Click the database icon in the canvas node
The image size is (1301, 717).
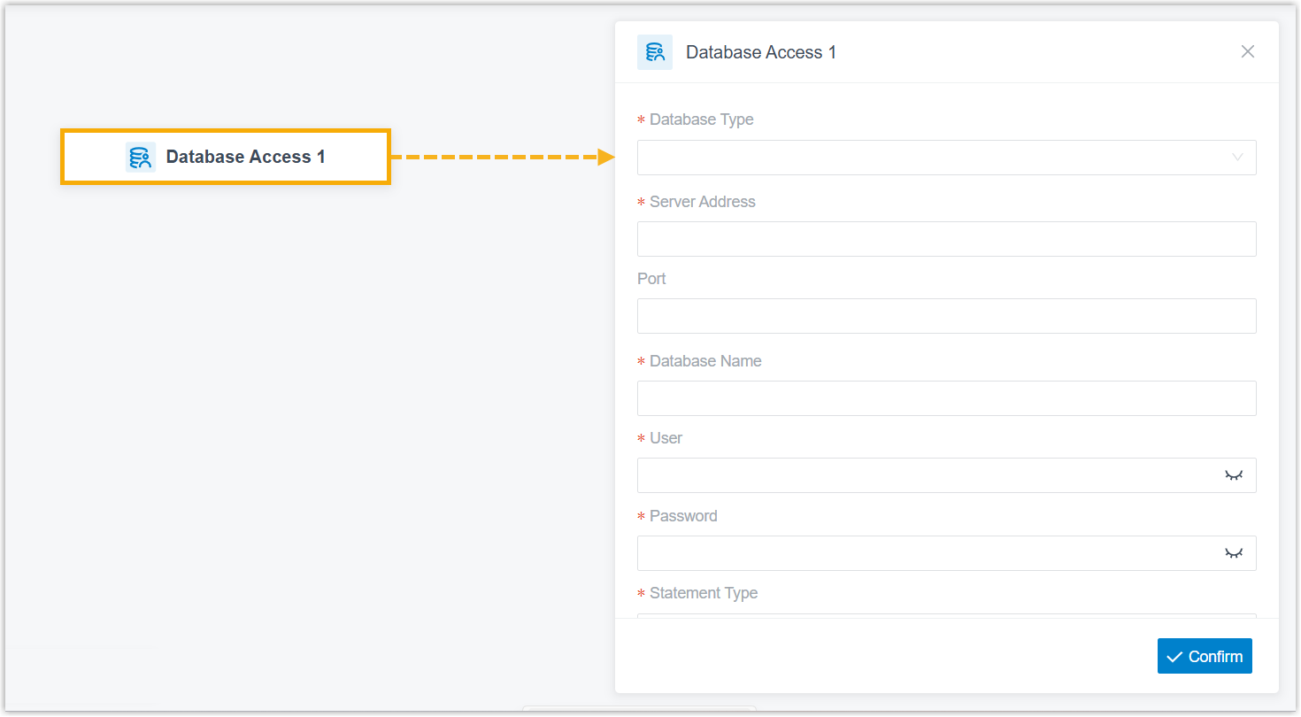(x=140, y=157)
